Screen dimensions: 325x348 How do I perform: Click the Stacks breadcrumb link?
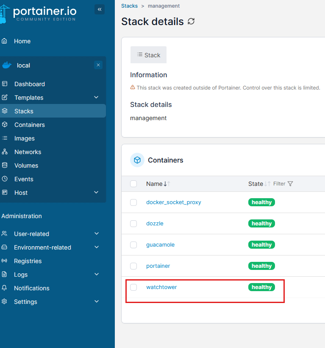click(129, 6)
